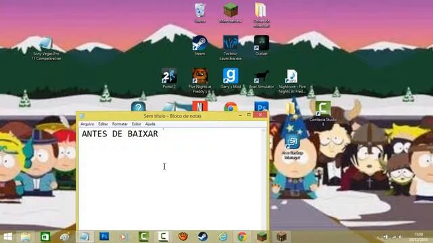
Task: Maximize the Bloco de notas window
Action: [x=249, y=115]
